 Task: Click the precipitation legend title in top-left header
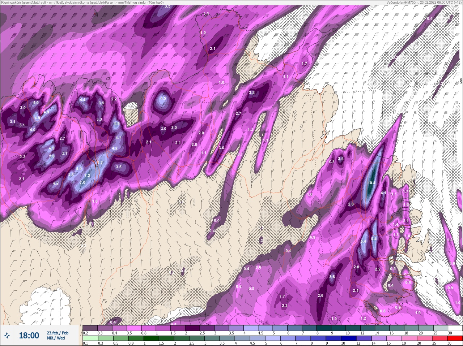coord(82,3)
